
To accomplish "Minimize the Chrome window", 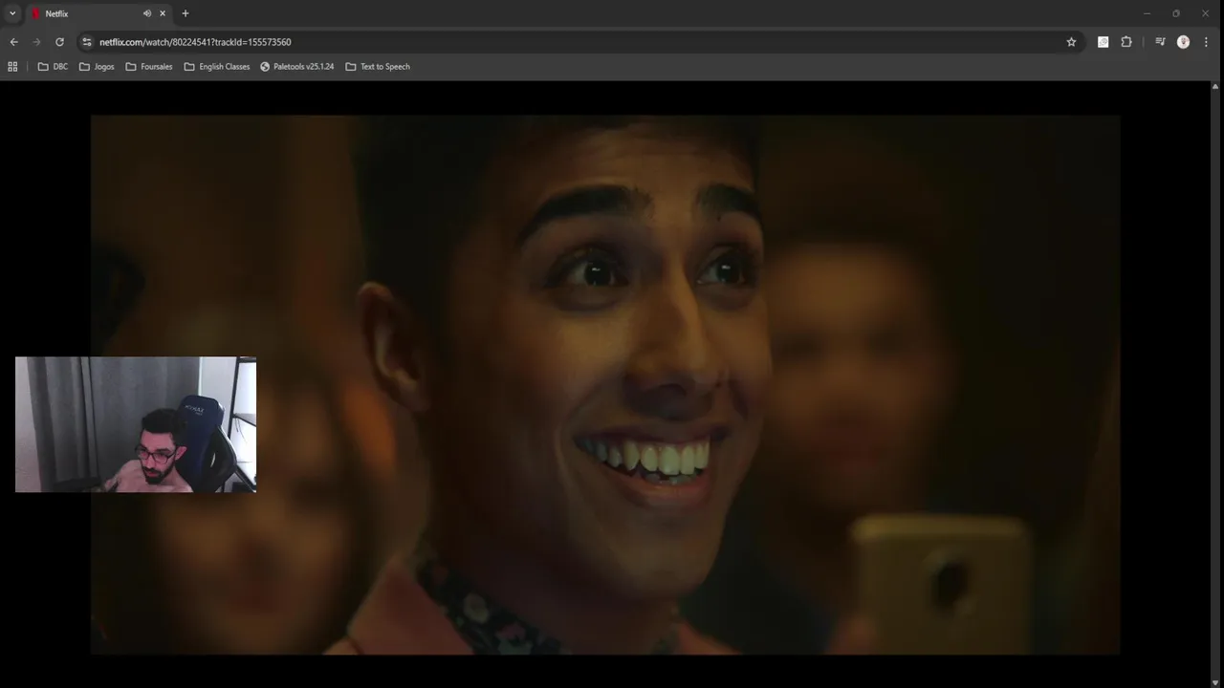I will (x=1147, y=13).
